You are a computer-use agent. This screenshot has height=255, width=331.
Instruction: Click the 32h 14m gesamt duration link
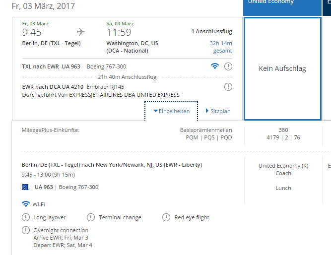click(221, 47)
